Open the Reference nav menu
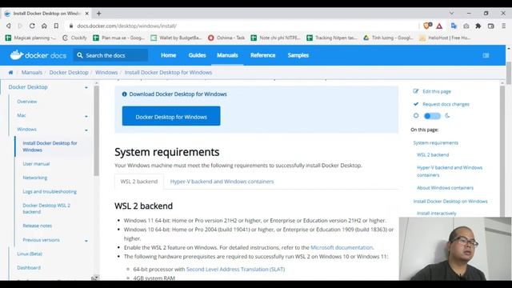512x288 pixels. click(x=263, y=55)
